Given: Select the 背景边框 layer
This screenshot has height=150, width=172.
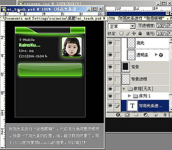Looking at the screenshot, I should 145,79.
